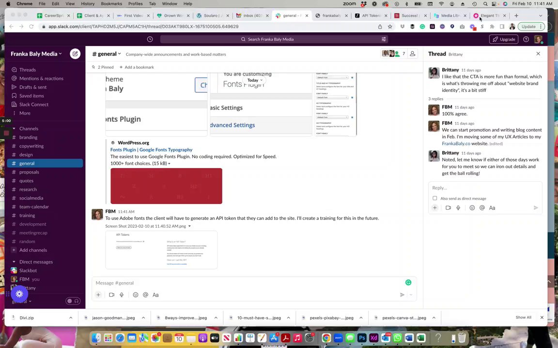View 2 Pinned items
558x348 pixels.
coord(103,67)
